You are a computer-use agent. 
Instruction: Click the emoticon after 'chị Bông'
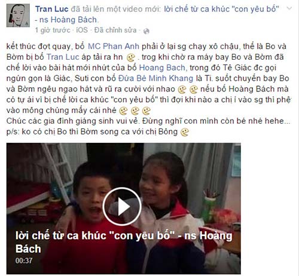click(x=185, y=133)
